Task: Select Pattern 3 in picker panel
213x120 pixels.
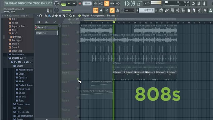Action: (47, 33)
